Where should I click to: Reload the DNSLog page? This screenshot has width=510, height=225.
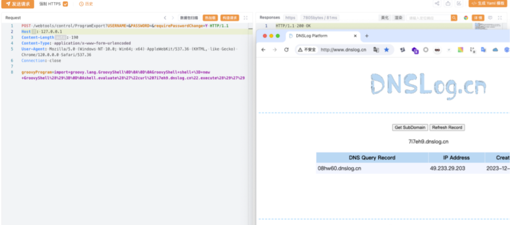tap(286, 50)
